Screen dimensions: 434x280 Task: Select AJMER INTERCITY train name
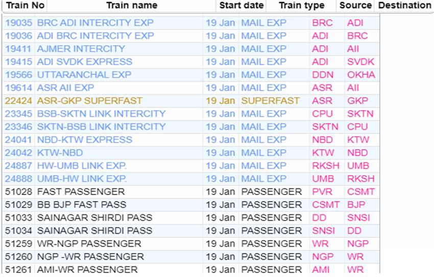[x=81, y=49]
